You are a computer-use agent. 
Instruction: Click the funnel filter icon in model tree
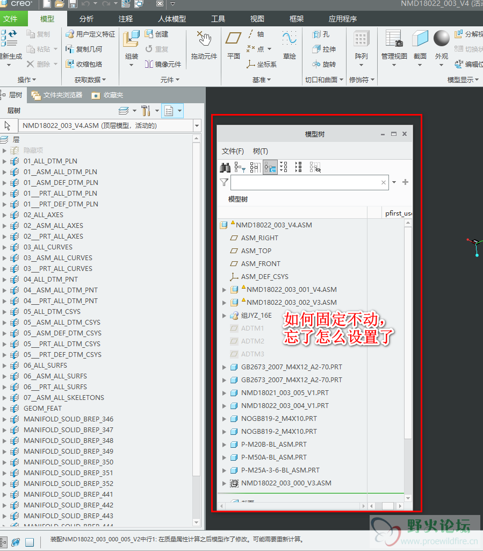[x=224, y=182]
